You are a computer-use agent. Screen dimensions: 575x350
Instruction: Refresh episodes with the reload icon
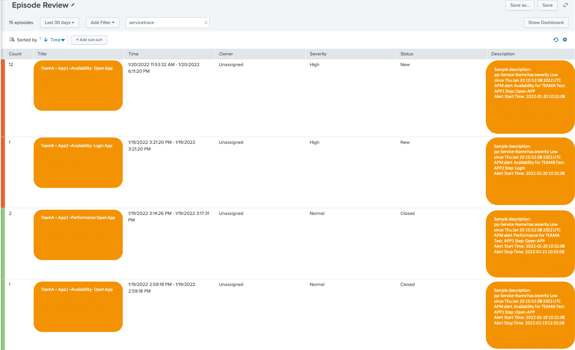pos(556,40)
